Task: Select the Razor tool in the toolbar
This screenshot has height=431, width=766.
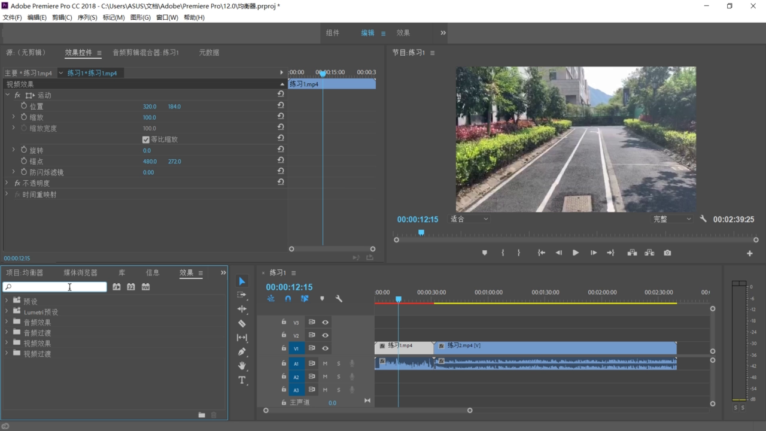Action: [242, 323]
